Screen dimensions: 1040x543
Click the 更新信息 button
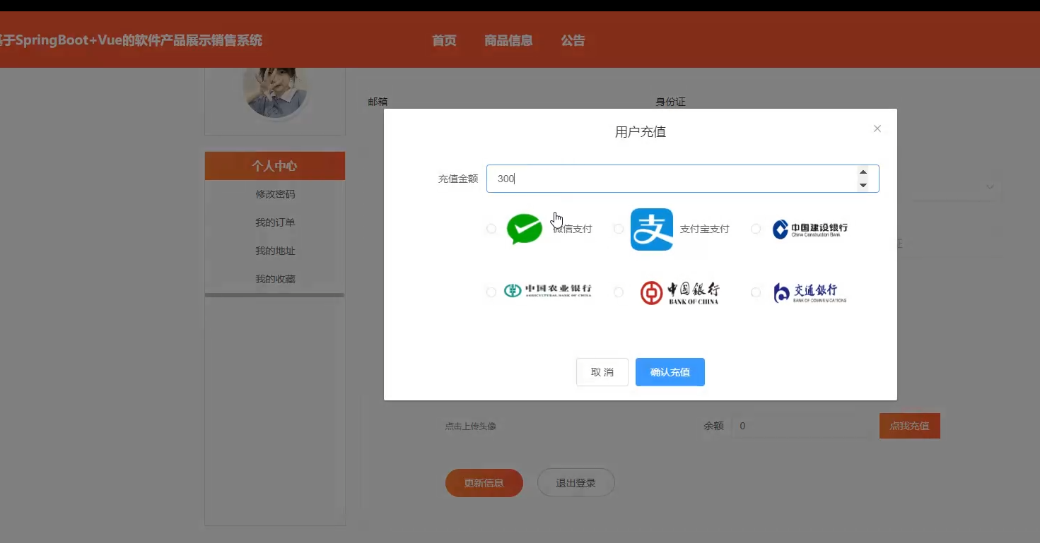[x=484, y=483]
